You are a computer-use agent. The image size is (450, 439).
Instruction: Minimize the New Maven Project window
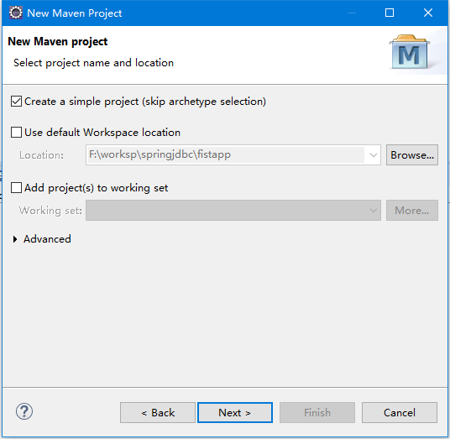352,13
